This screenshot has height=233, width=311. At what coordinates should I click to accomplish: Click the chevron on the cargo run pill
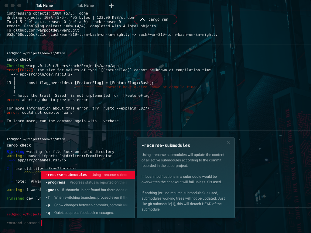[x=142, y=19]
